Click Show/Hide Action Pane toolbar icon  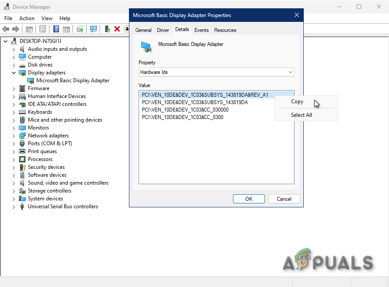click(x=66, y=29)
